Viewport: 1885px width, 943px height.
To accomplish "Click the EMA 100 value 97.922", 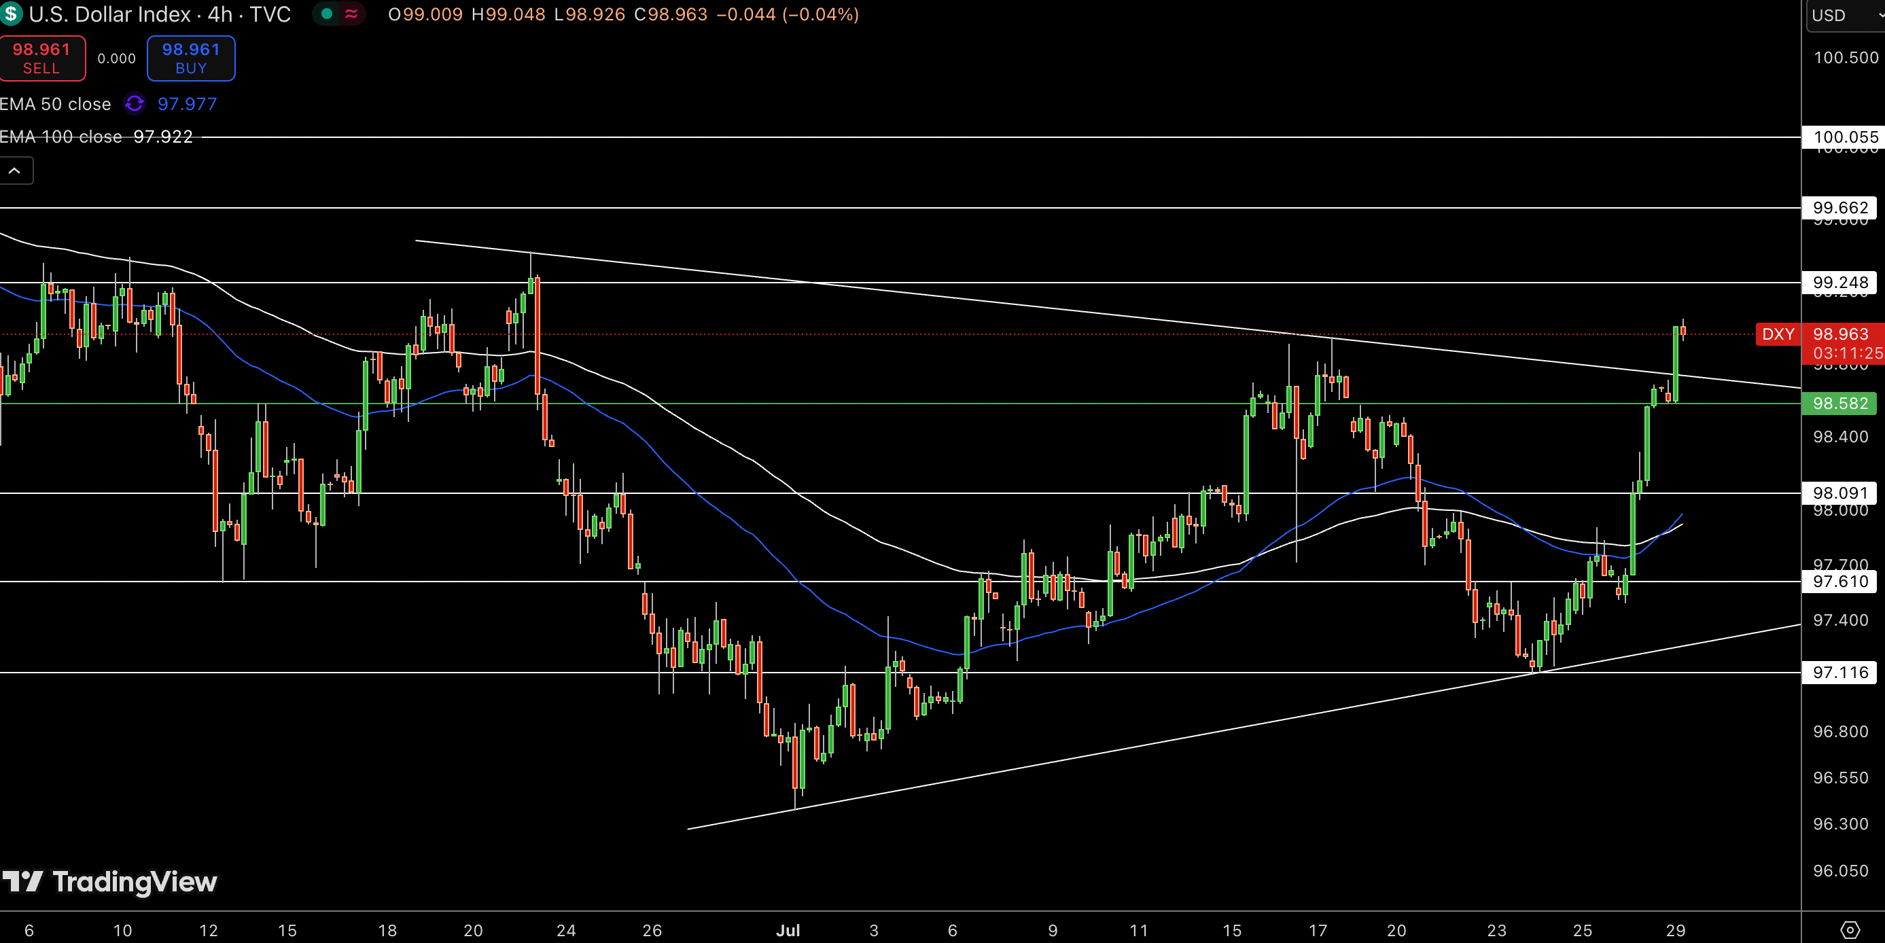I will click(x=163, y=137).
